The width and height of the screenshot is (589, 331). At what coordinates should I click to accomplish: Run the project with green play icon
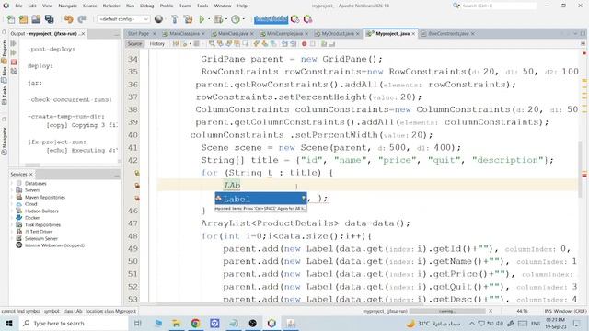[x=202, y=19]
